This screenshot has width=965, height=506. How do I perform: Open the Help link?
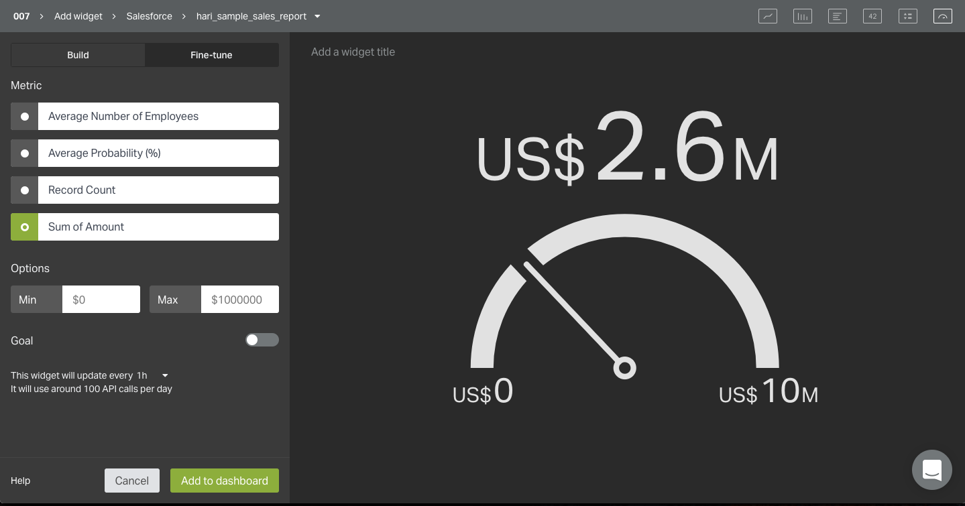21,481
